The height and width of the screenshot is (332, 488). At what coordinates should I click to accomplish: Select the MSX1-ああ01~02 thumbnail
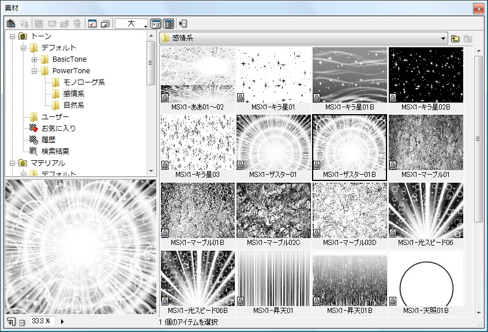pos(198,80)
